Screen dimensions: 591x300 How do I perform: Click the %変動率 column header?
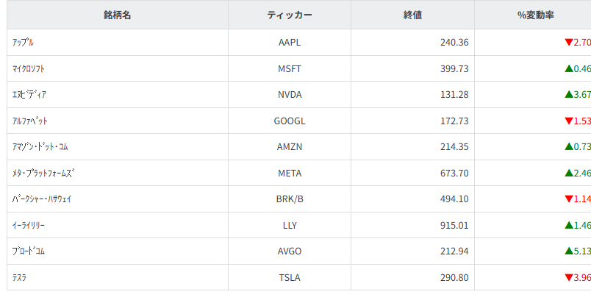pos(533,15)
